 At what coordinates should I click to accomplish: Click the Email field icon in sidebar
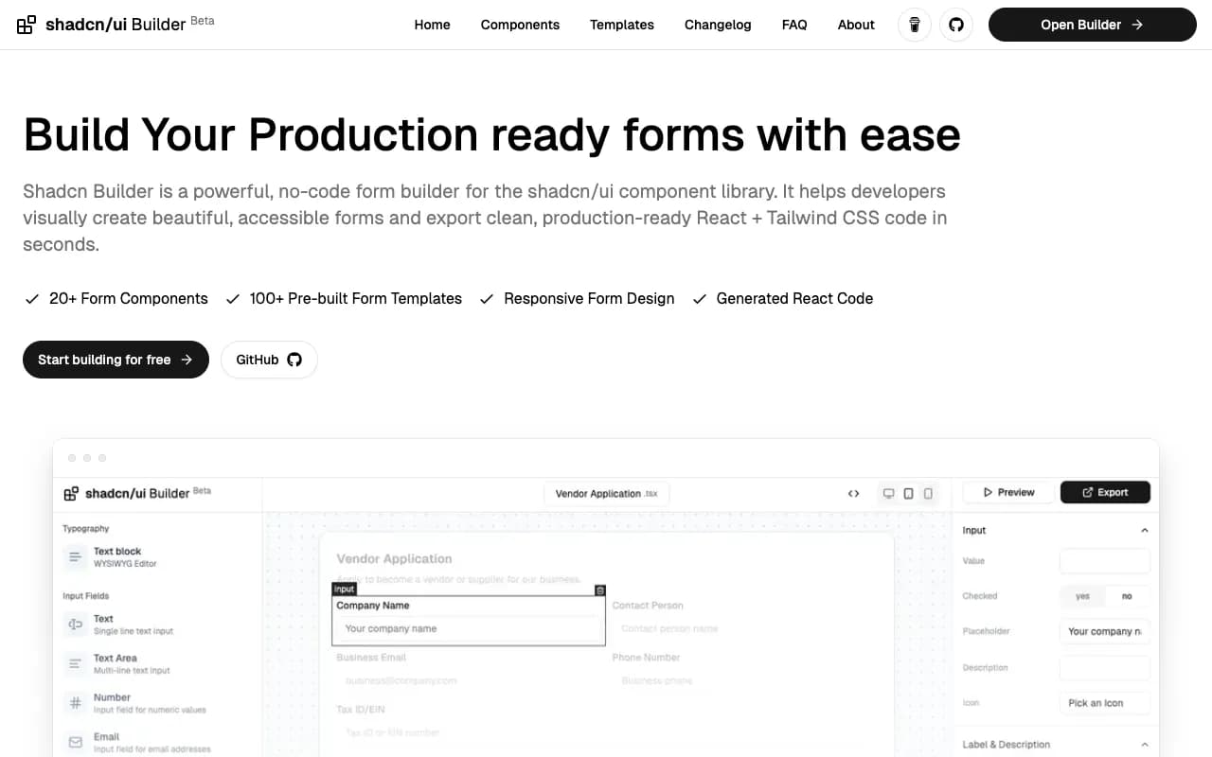pos(76,742)
